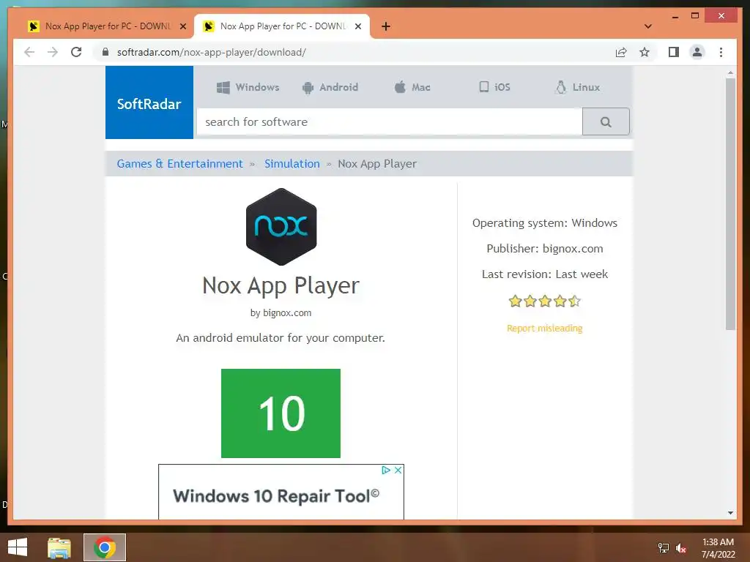Expand the tab search chevron
The height and width of the screenshot is (562, 750).
pyautogui.click(x=648, y=26)
